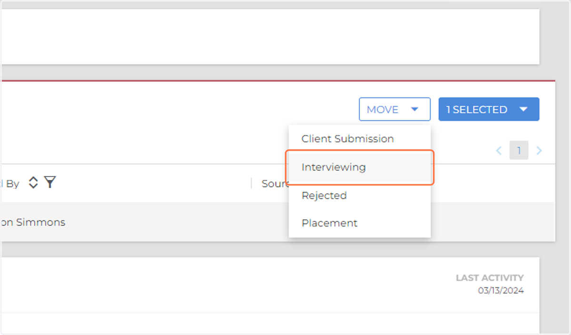Viewport: 571px width, 335px height.
Task: Open the 1 SELECTED dropdown button
Action: tap(489, 109)
